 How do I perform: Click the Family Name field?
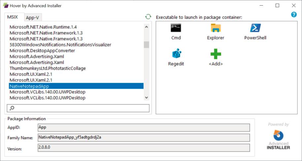[144, 138]
